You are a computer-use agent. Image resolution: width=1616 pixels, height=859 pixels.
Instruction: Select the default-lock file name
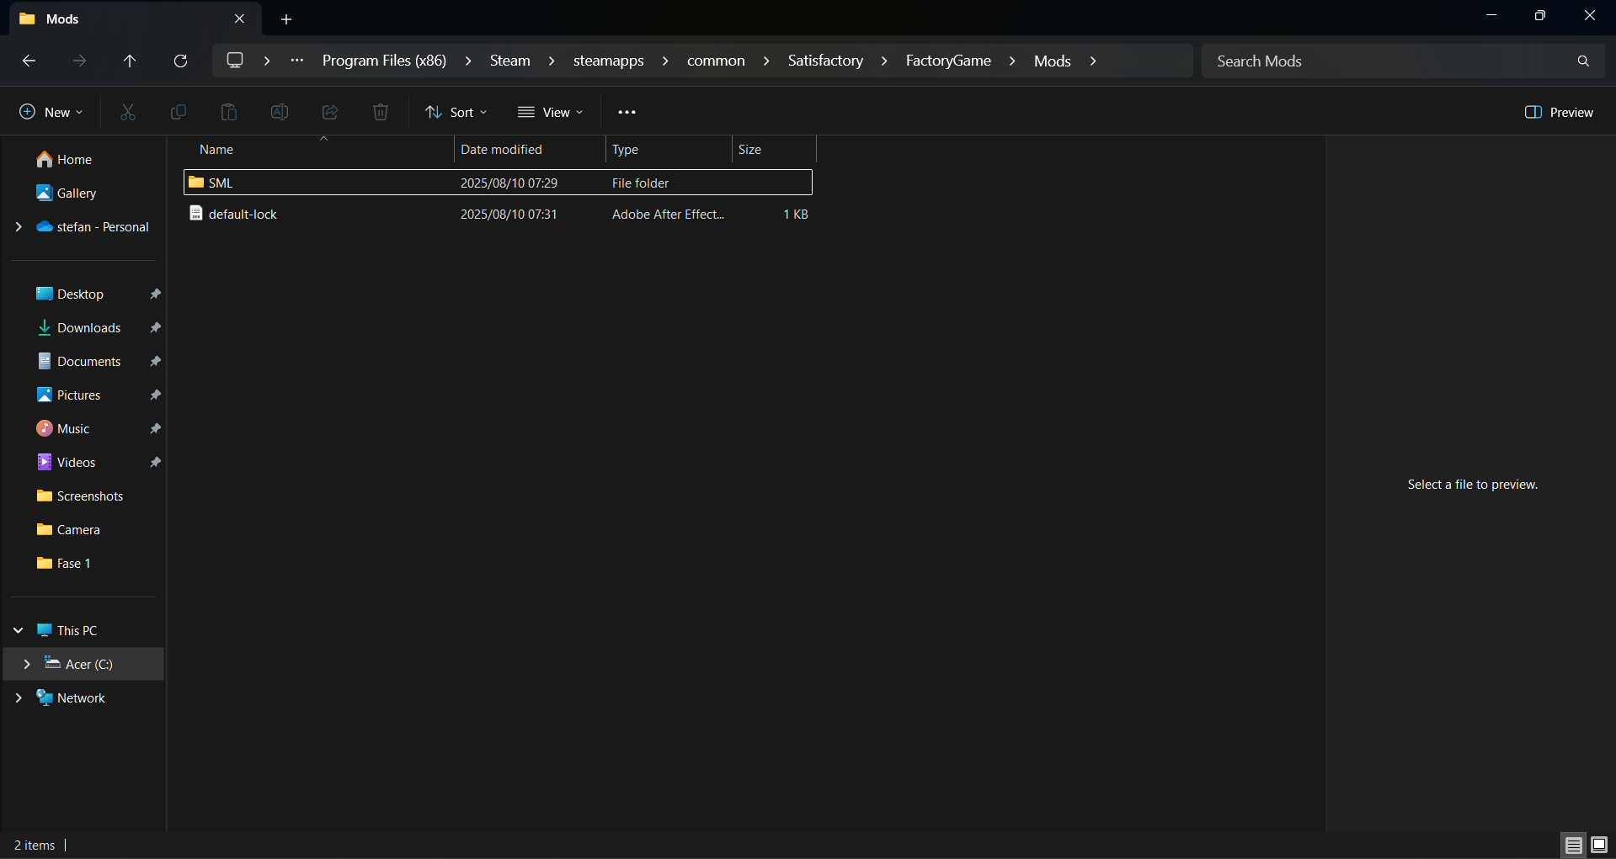(x=243, y=214)
